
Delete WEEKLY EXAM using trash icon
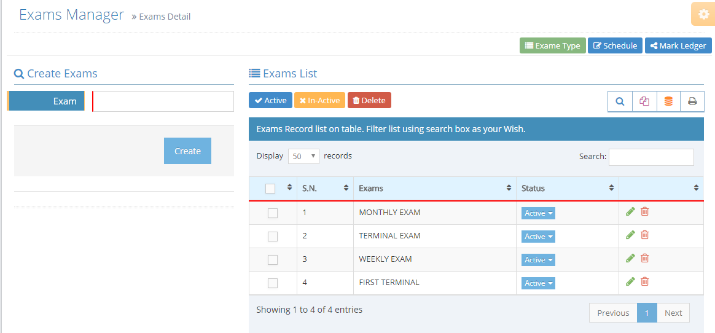(645, 258)
